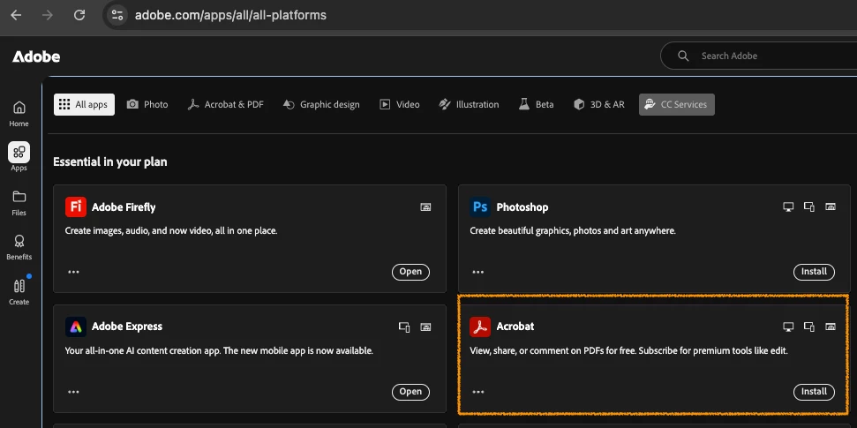Click the web platform icon on Adobe Firefly card
857x428 pixels.
(x=425, y=207)
